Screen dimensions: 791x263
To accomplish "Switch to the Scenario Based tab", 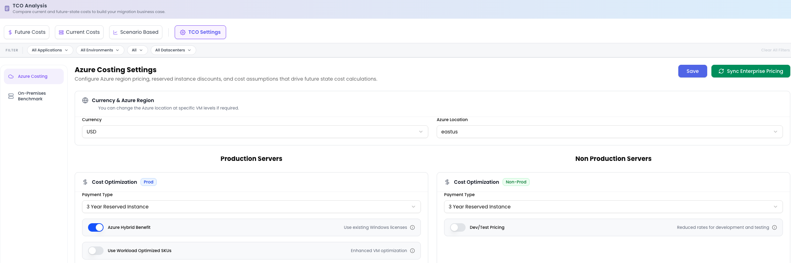I will coord(136,32).
